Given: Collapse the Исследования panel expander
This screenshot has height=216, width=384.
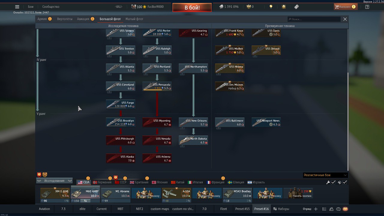Looking at the screenshot, I should tap(54, 181).
